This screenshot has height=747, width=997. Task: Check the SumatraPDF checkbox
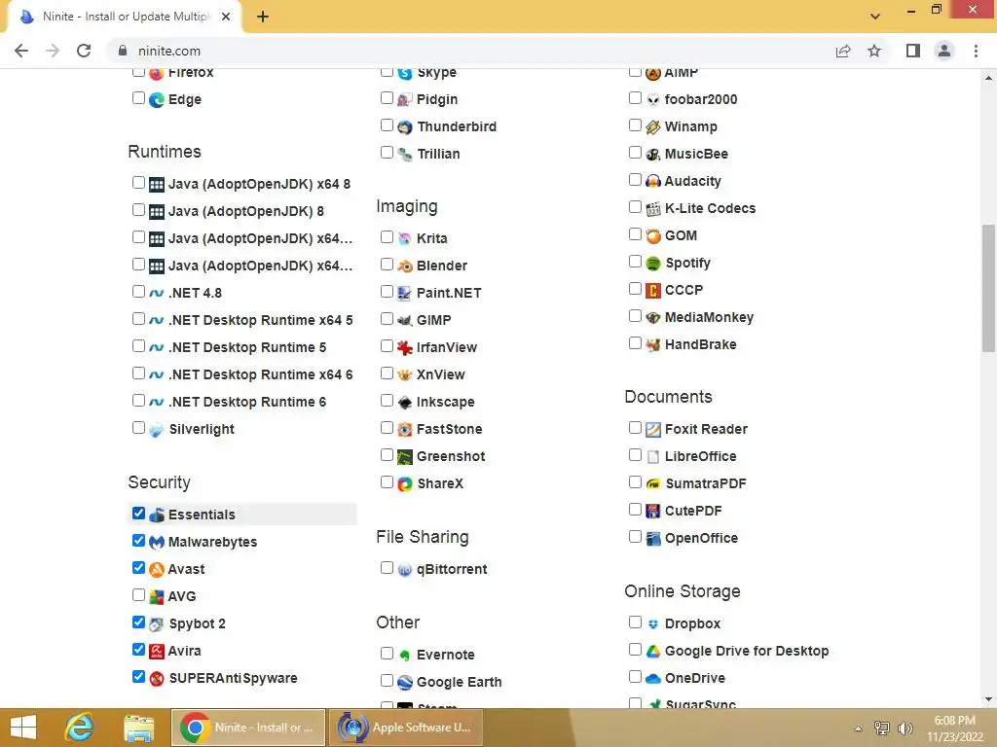pyautogui.click(x=635, y=482)
